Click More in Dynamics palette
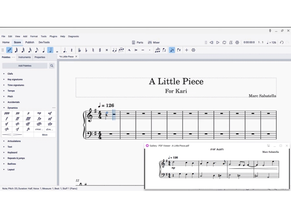This screenshot has height=218, width=291. (x=45, y=135)
